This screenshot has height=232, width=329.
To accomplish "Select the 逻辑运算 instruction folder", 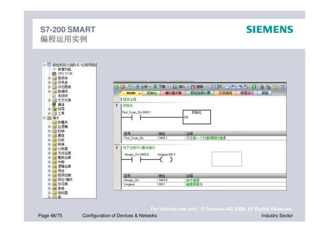I will 64,166.
